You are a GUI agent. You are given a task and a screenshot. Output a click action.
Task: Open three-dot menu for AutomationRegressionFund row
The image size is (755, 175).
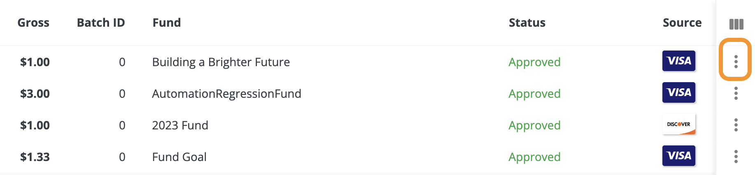tap(736, 93)
